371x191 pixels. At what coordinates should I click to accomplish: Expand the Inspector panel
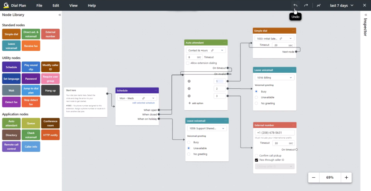(x=366, y=15)
